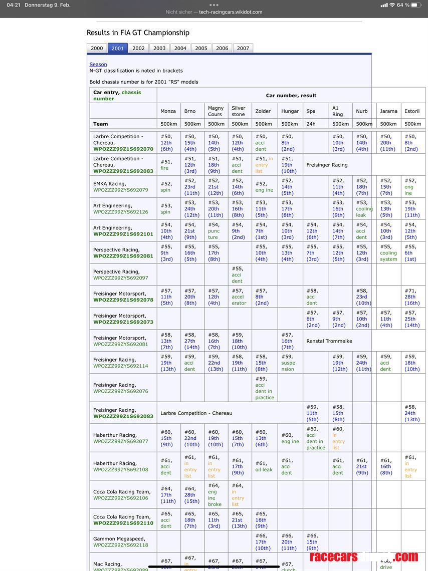Tap the home indicator bar at bottom
Viewport: 428px width, 571px height.
214,567
